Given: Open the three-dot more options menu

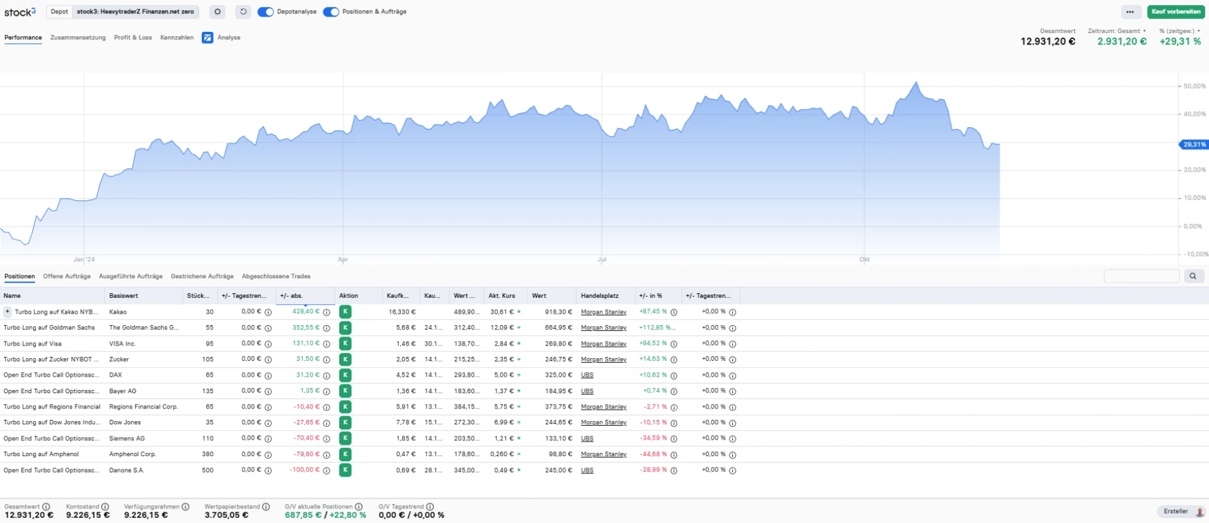Looking at the screenshot, I should (1130, 11).
